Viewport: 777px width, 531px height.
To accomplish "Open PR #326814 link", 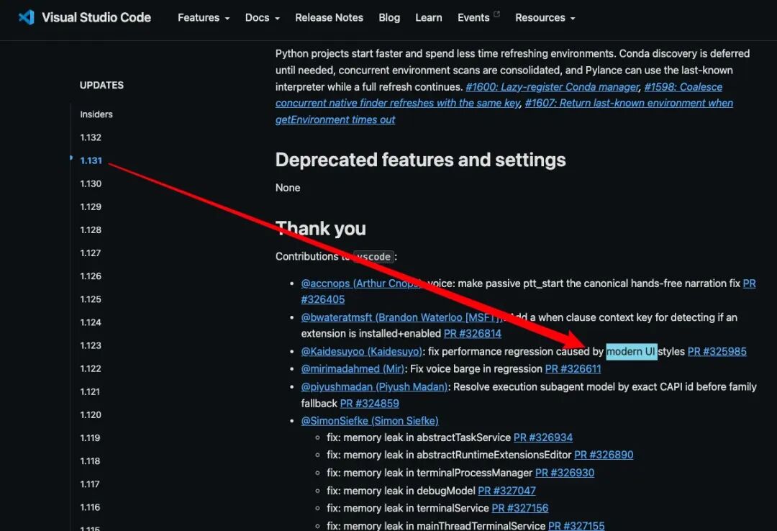I will click(x=472, y=334).
